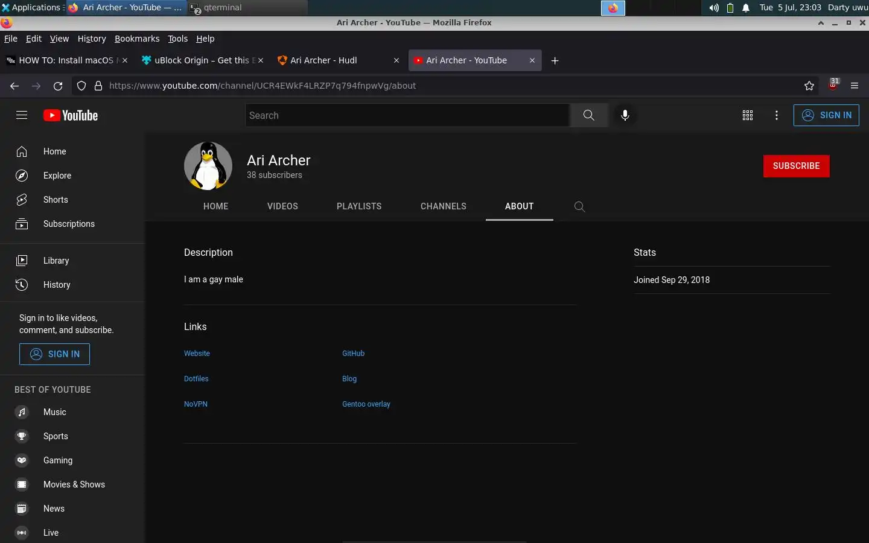Activate voice search microphone
This screenshot has width=869, height=543.
coord(625,115)
